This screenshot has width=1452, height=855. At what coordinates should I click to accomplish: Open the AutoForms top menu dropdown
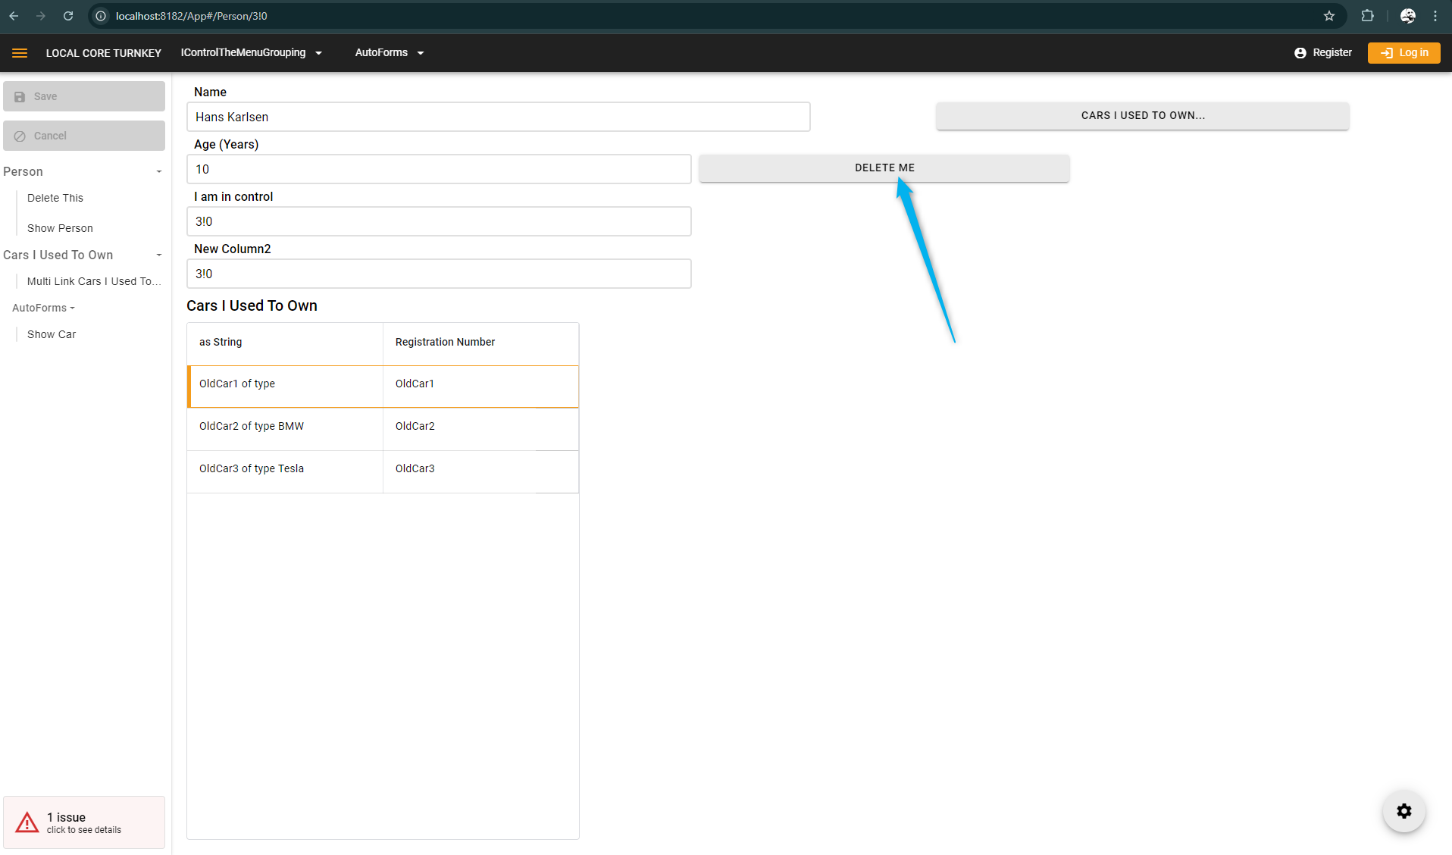(x=389, y=53)
